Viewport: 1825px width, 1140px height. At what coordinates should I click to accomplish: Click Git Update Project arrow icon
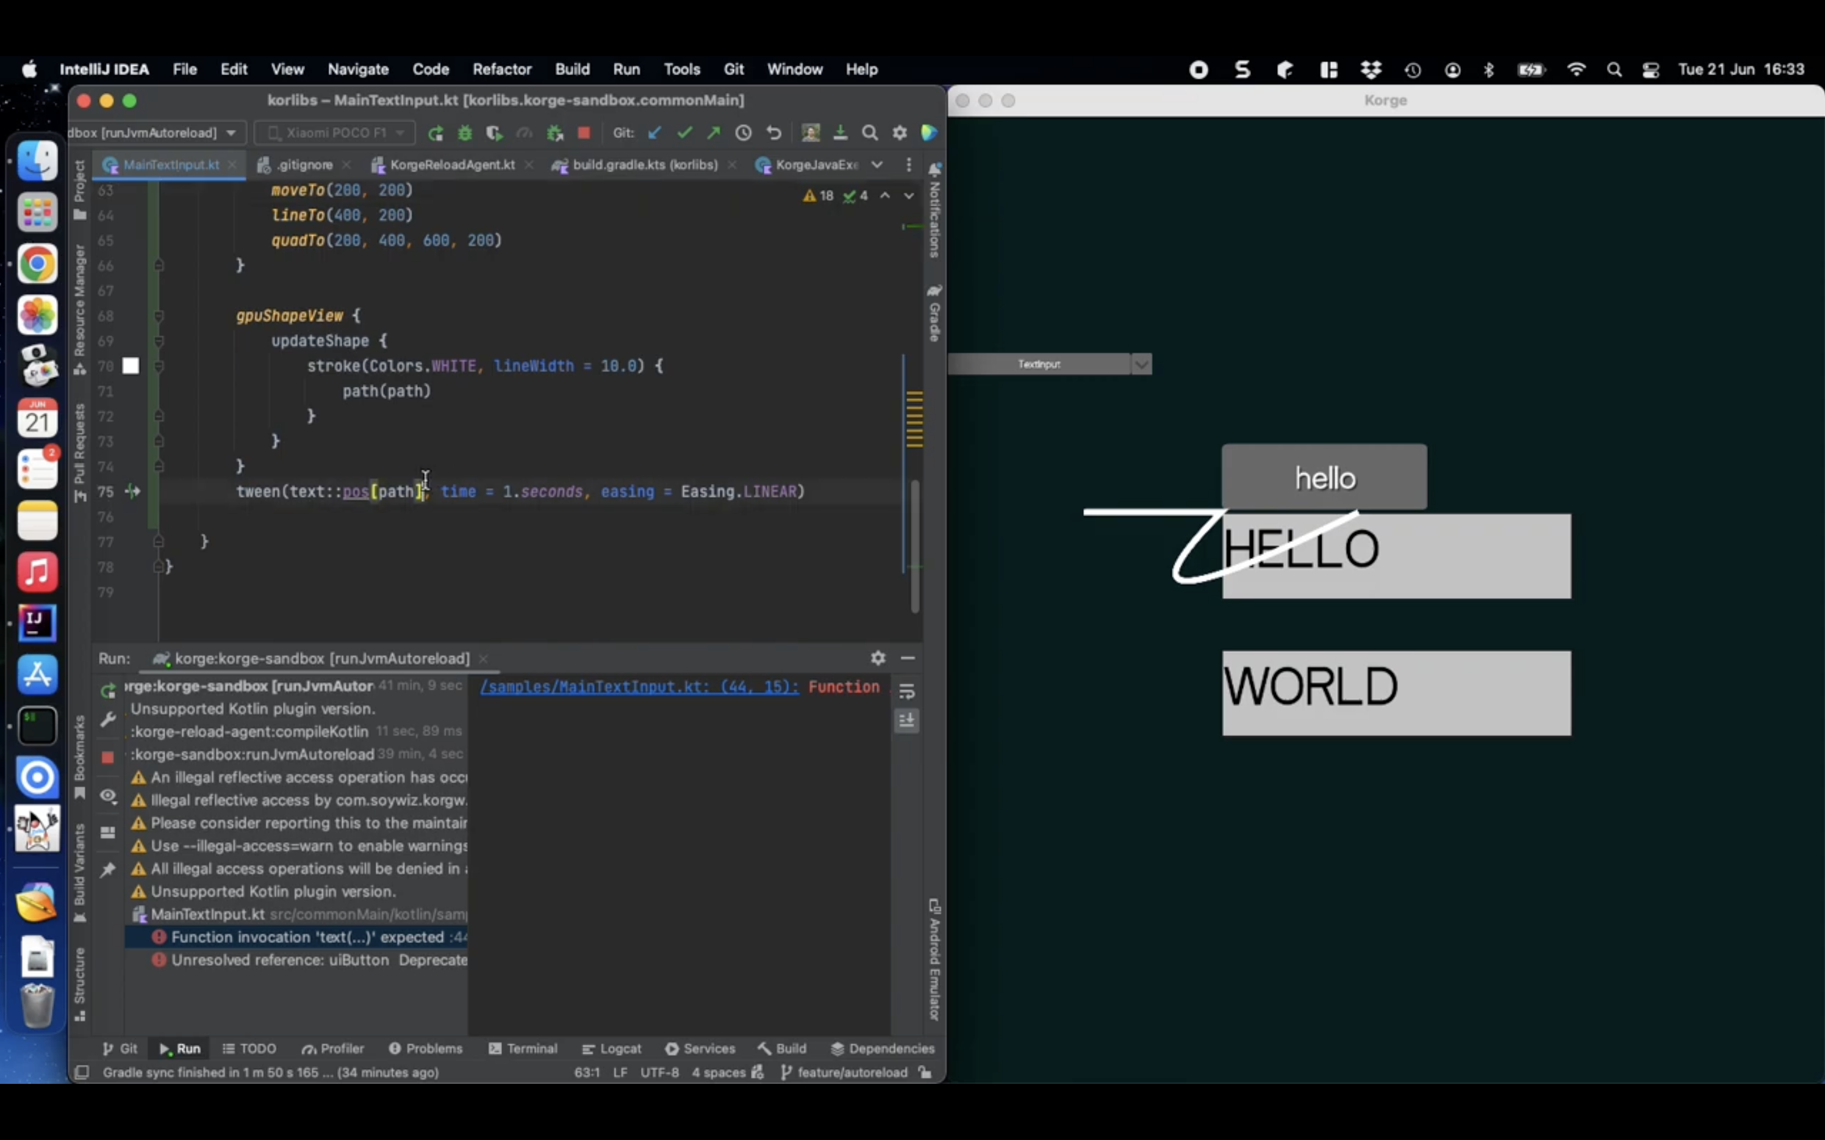pos(655,134)
